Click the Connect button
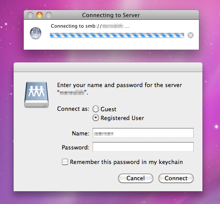Image resolution: width=220 pixels, height=204 pixels. tap(176, 178)
